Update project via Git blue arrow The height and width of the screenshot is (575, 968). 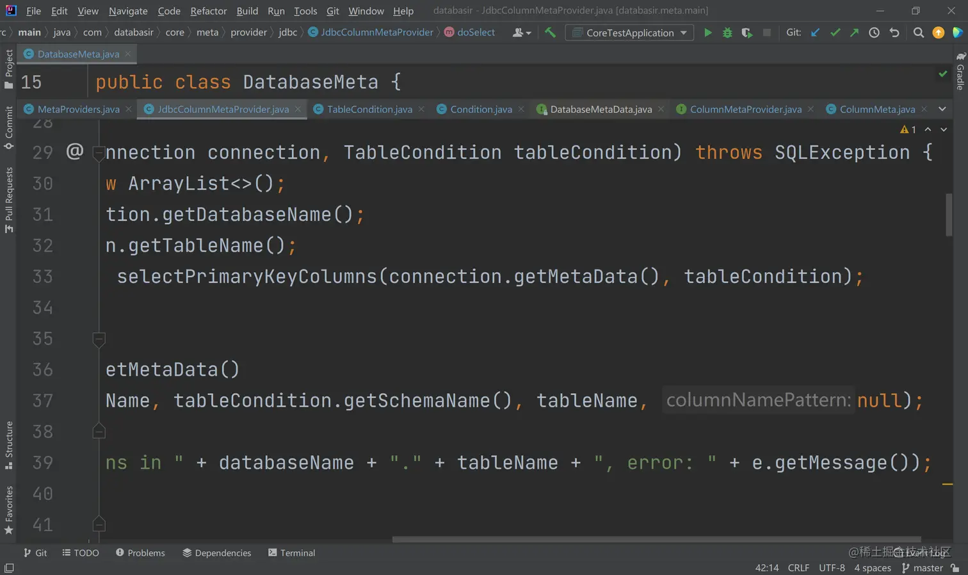point(815,33)
